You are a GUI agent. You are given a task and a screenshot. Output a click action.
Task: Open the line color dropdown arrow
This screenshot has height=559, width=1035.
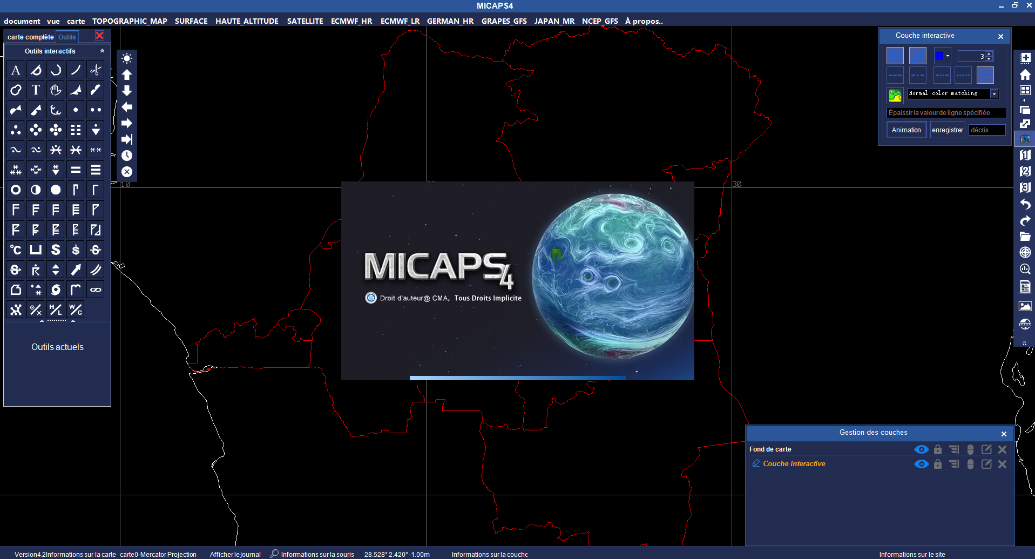(948, 56)
